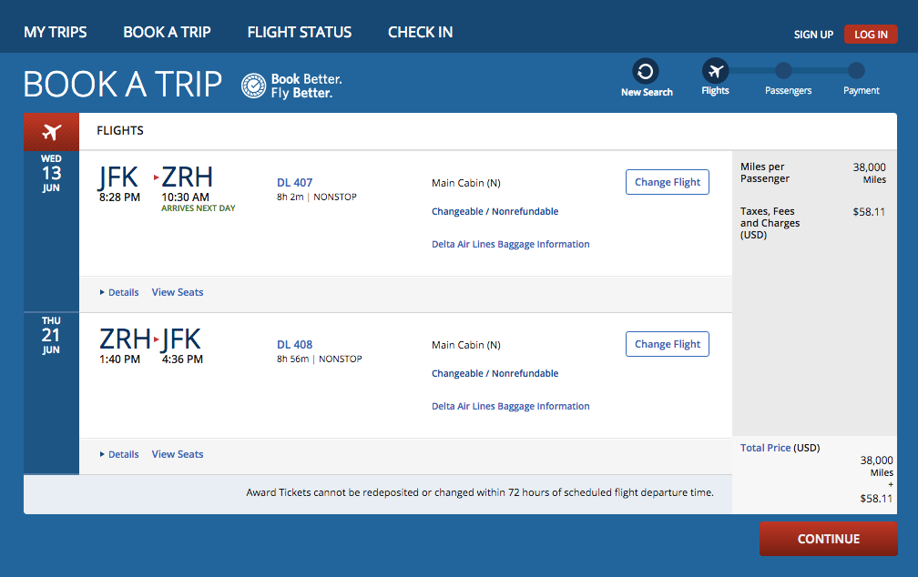Open the DL 408 flight number link
This screenshot has height=577, width=918.
coord(294,344)
